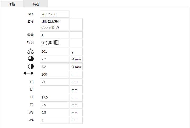Click the double-headed length arrow icon
190x128 pixels.
coord(28,73)
